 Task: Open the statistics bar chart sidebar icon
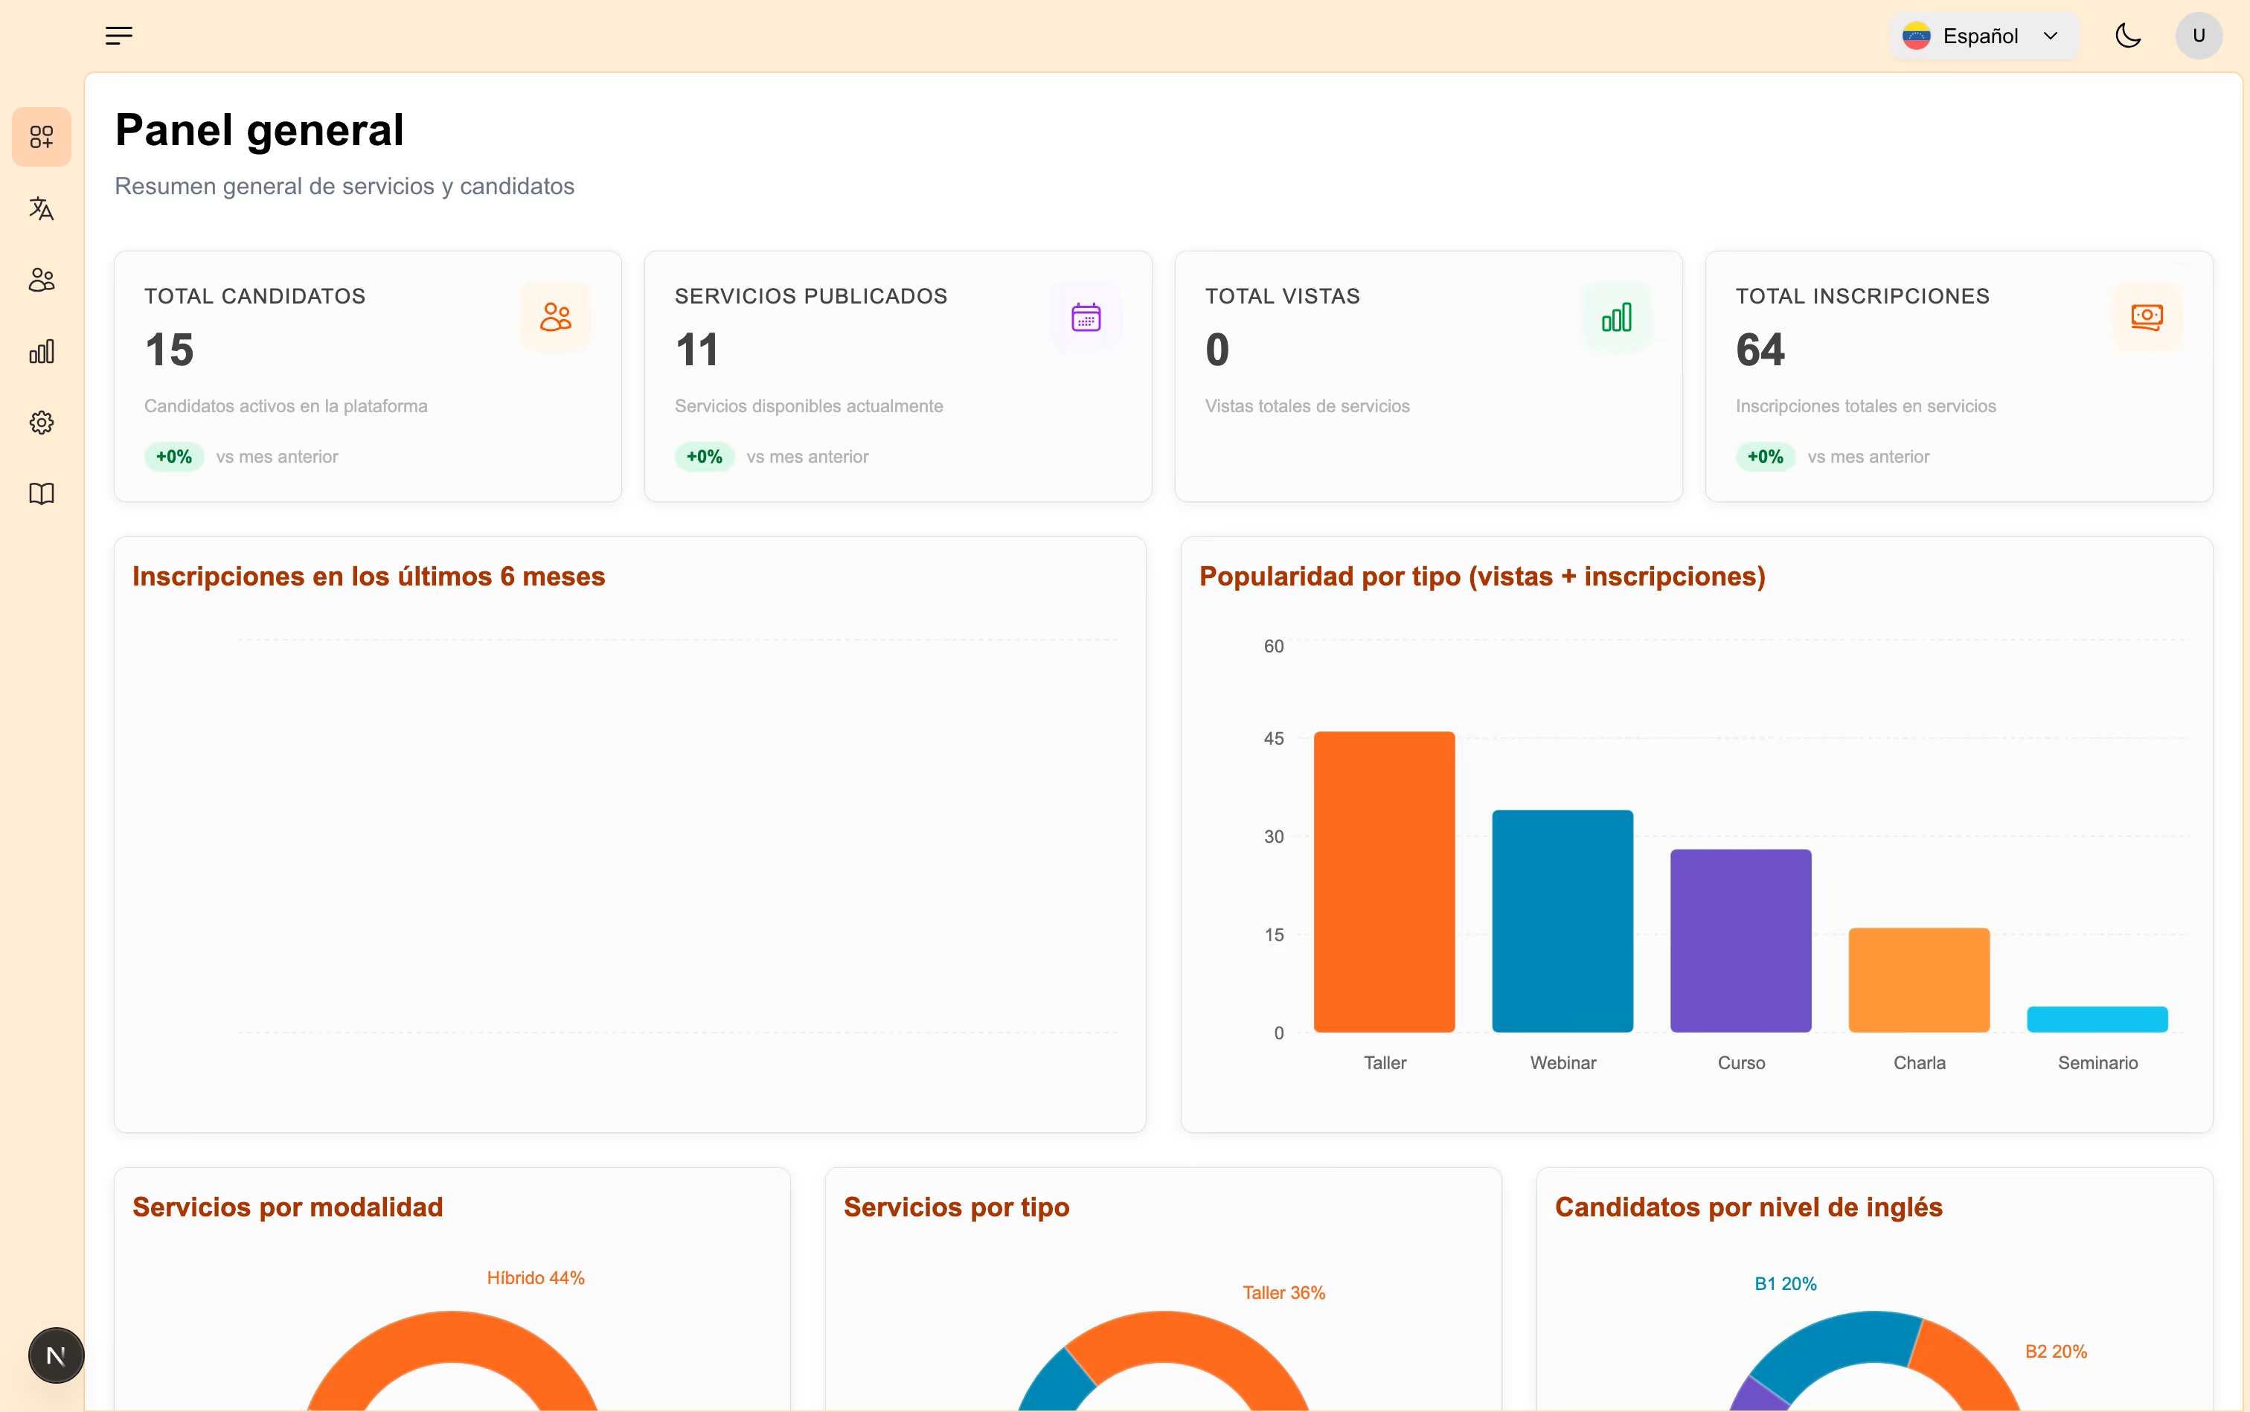[x=41, y=351]
